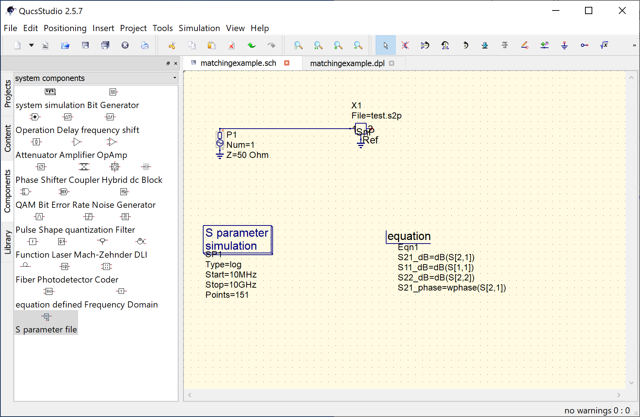Screen dimensions: 640x417
Task: Select the Amplifier component icon
Action: [77, 142]
